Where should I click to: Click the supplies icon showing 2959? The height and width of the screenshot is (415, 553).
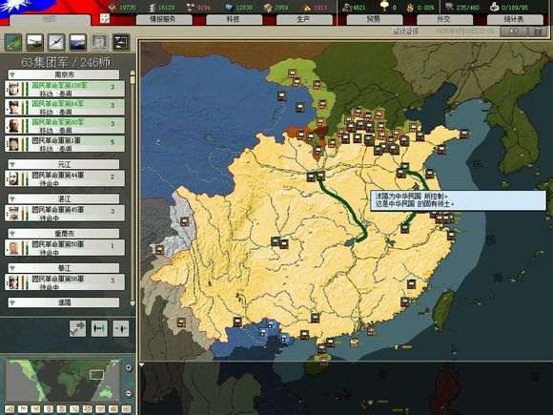click(x=268, y=7)
